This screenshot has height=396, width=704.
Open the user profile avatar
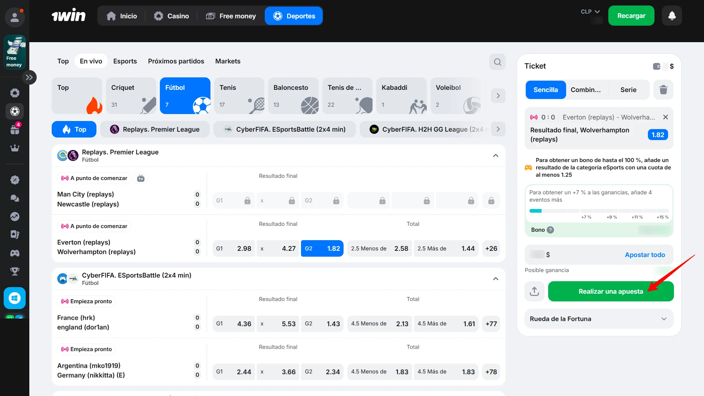pyautogui.click(x=15, y=17)
